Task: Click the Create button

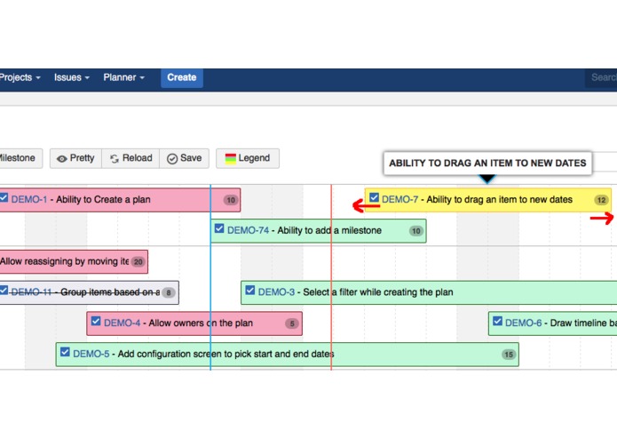Action: point(182,77)
